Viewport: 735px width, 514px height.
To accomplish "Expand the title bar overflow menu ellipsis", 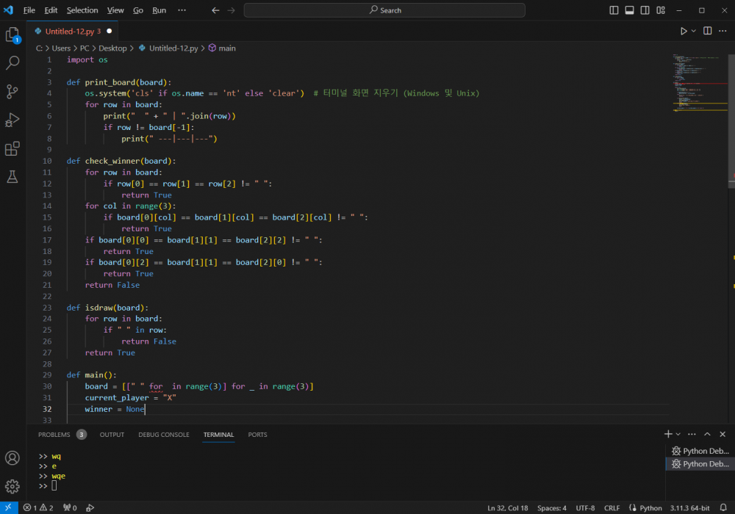I will point(182,10).
